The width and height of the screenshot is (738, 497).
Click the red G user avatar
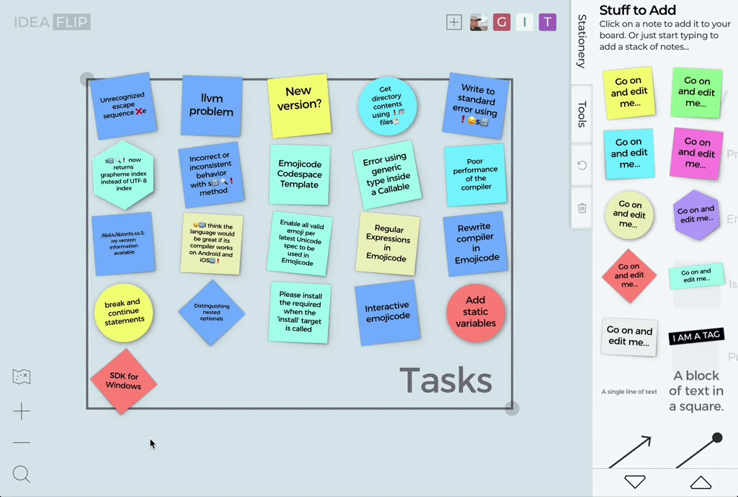tap(502, 22)
